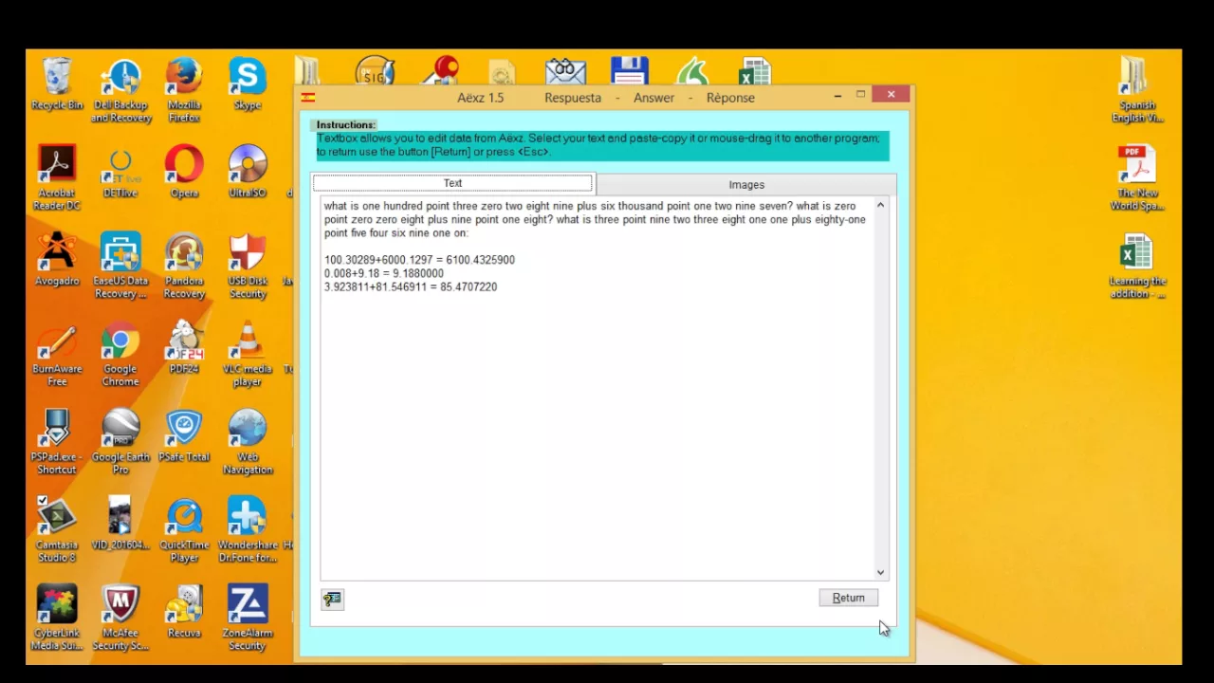Select the Google Earth Pro icon

[120, 442]
